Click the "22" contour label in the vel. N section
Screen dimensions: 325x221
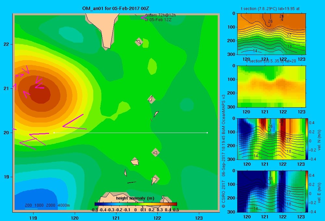coord(289,140)
